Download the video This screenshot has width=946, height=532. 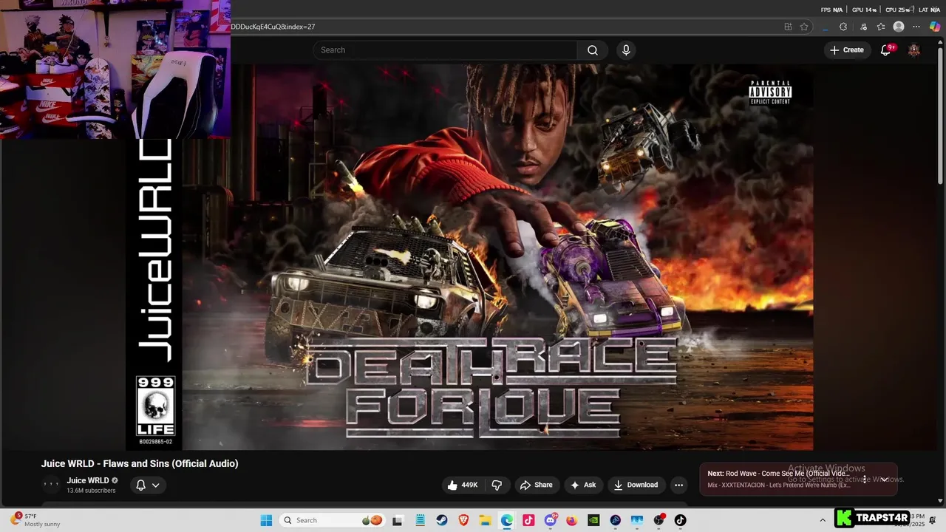(636, 485)
